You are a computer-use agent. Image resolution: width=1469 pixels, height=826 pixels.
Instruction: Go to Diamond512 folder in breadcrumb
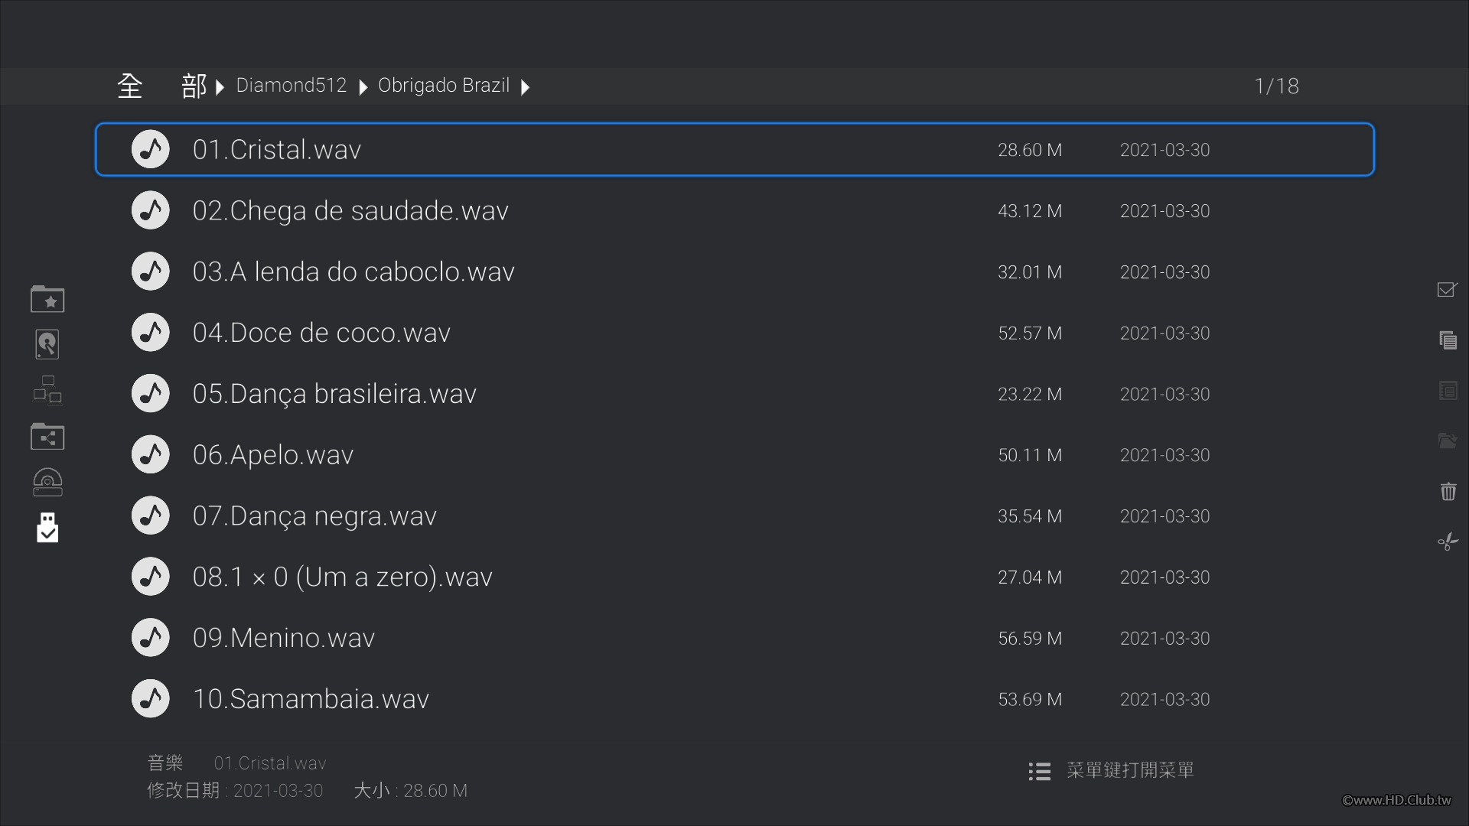pos(291,86)
